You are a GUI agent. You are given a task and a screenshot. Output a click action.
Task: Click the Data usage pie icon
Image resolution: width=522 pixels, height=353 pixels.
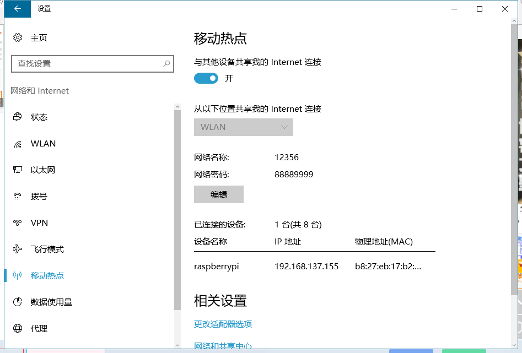[17, 302]
